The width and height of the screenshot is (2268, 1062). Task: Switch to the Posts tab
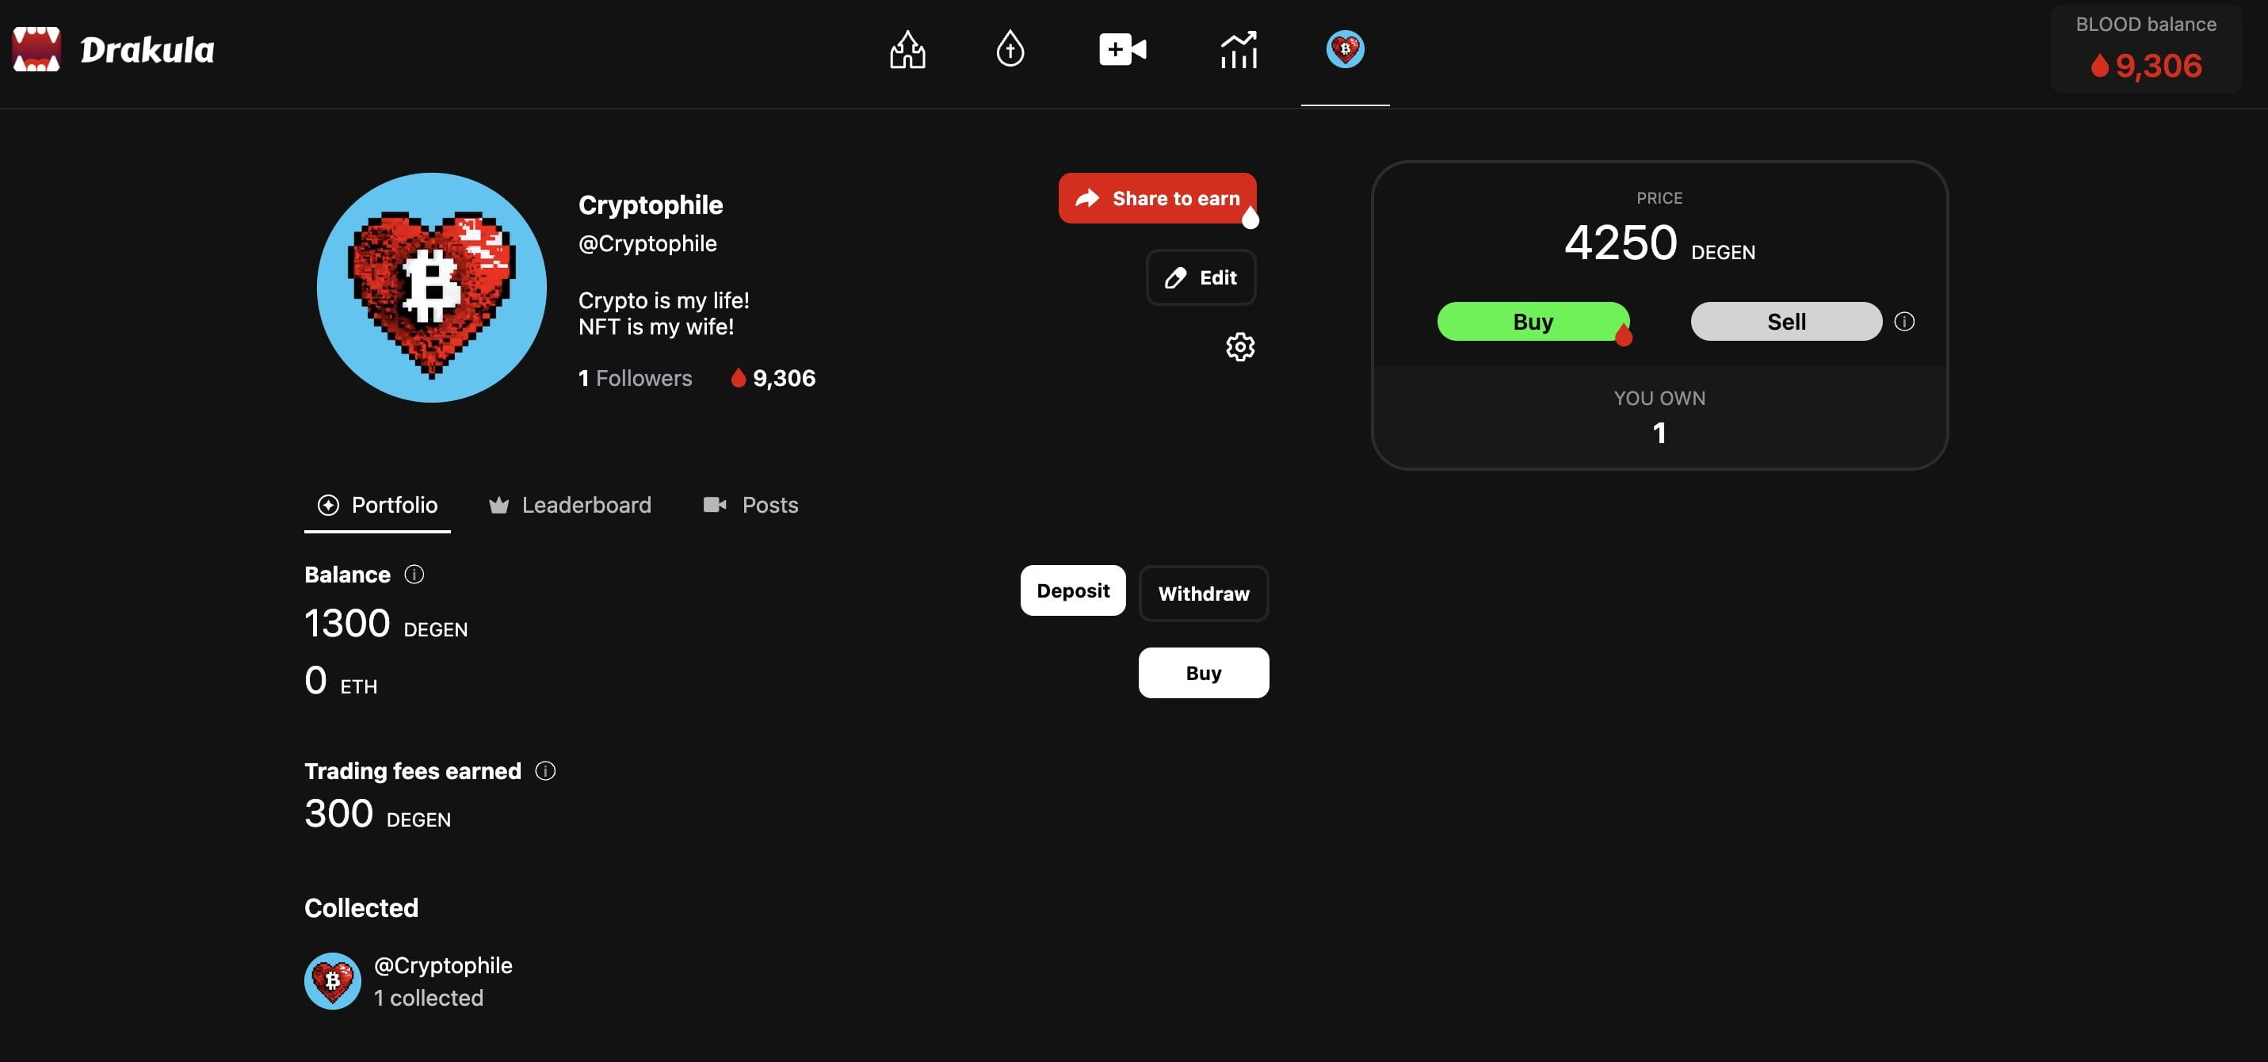point(751,505)
